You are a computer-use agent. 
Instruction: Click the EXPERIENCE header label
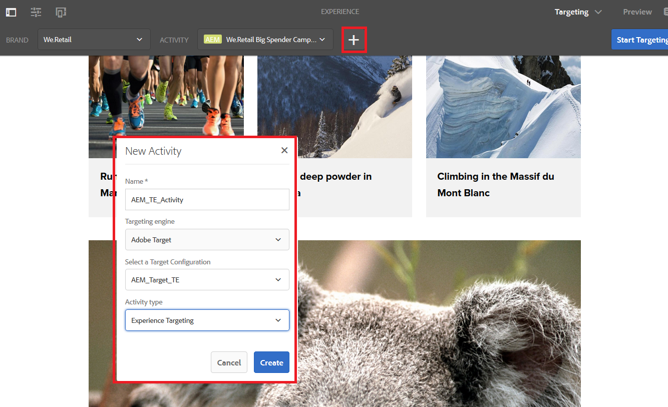pos(340,12)
